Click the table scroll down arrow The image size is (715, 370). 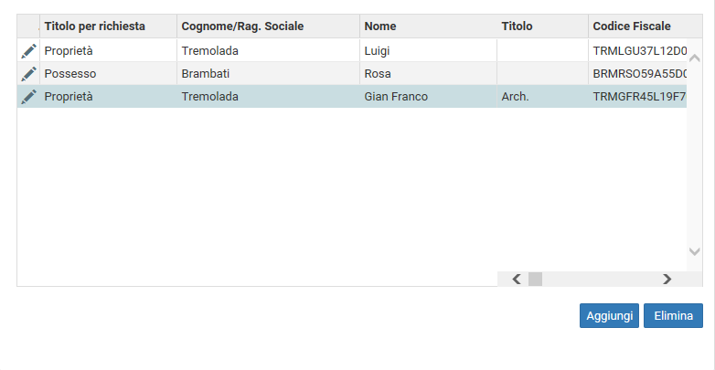695,251
